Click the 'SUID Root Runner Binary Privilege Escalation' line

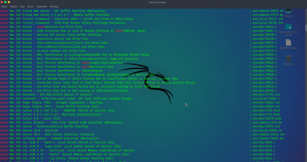(x=63, y=23)
